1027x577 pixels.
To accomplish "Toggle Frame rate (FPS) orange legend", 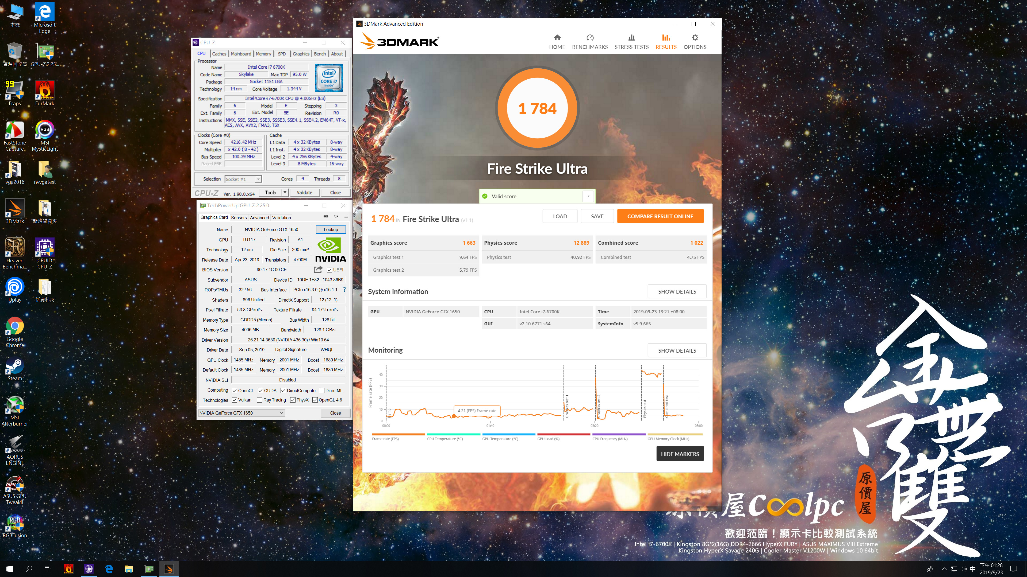I will point(398,437).
